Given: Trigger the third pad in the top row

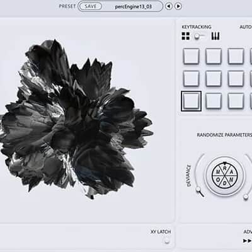Looking at the screenshot, I should click(x=236, y=56).
